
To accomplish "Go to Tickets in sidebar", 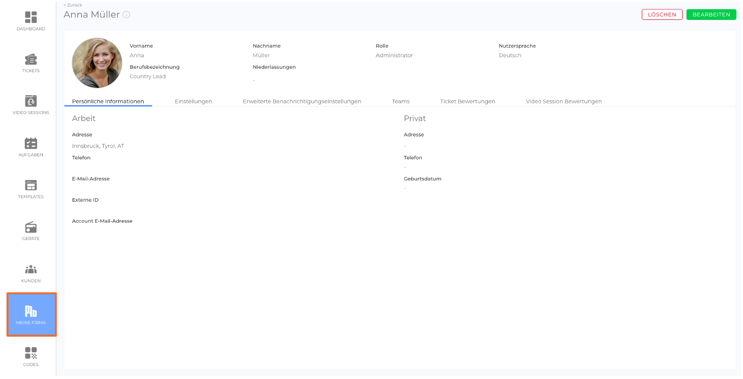I will pyautogui.click(x=31, y=59).
